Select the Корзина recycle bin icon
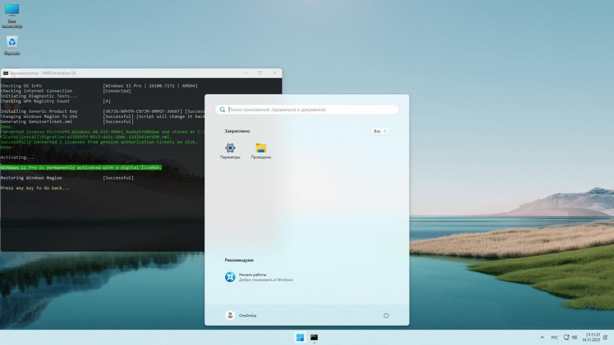Viewport: 614px width, 345px height. 12,45
